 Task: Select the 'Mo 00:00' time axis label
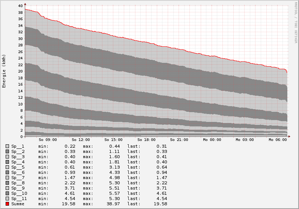212,140
